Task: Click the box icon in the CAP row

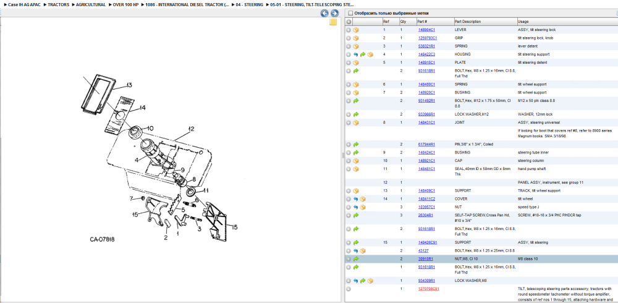Action: (x=356, y=161)
